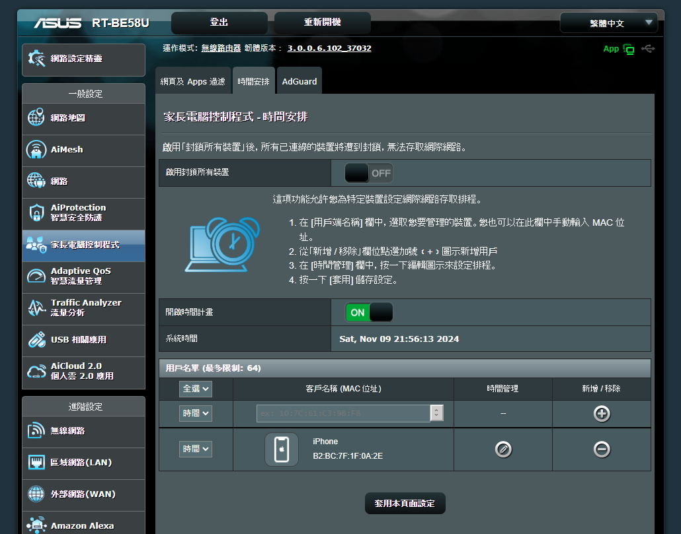Image resolution: width=681 pixels, height=534 pixels.
Task: Click the alarm clock illustration
Action: 222,244
